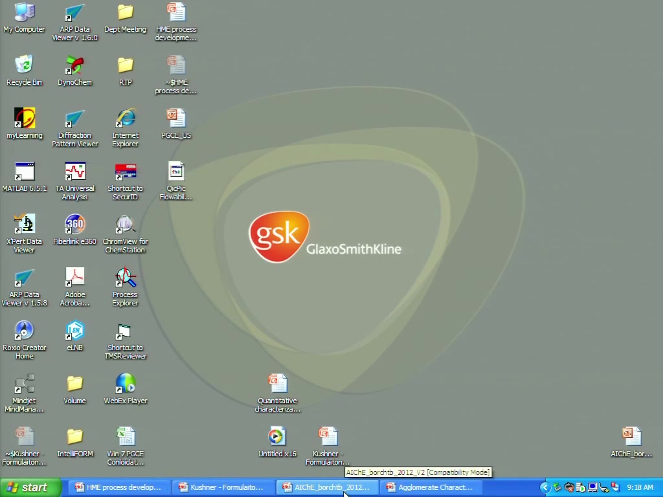Launch Roxio Creator Home
The image size is (663, 497).
[24, 340]
